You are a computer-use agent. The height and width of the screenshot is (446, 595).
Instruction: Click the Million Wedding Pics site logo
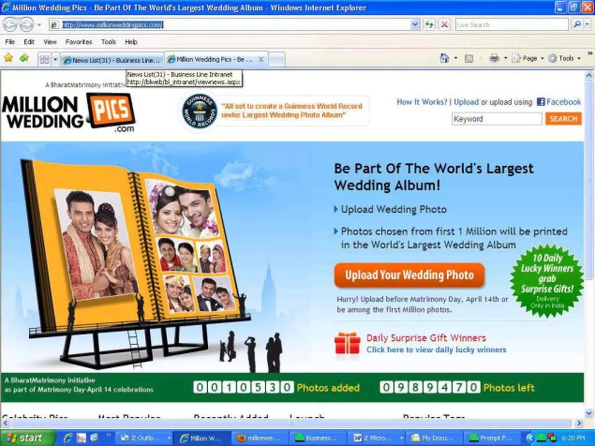click(x=69, y=112)
